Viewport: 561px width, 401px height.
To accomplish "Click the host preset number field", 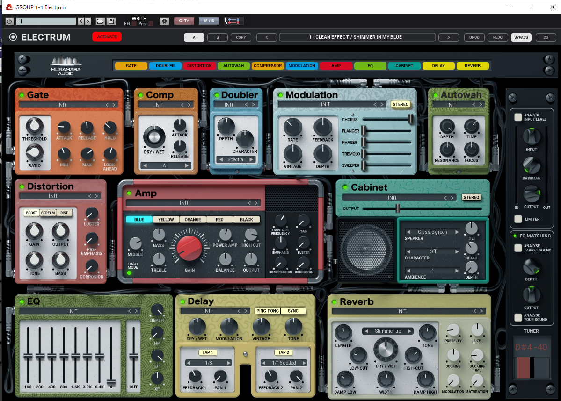I will point(46,21).
